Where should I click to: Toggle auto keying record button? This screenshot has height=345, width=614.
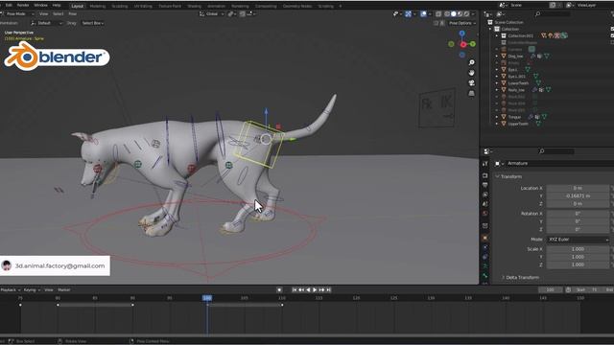[279, 289]
